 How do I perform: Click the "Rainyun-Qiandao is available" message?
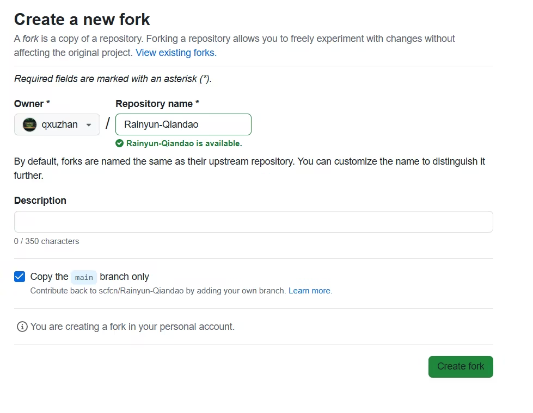pos(184,143)
